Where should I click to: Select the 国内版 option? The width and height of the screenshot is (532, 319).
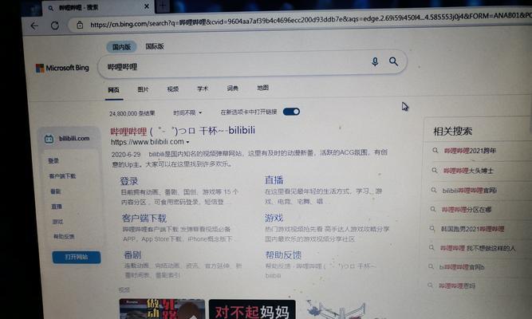point(121,47)
